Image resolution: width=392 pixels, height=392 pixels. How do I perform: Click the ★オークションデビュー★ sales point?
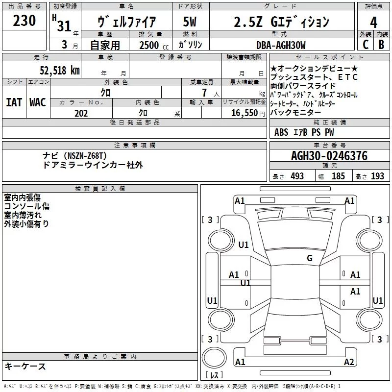(x=314, y=68)
